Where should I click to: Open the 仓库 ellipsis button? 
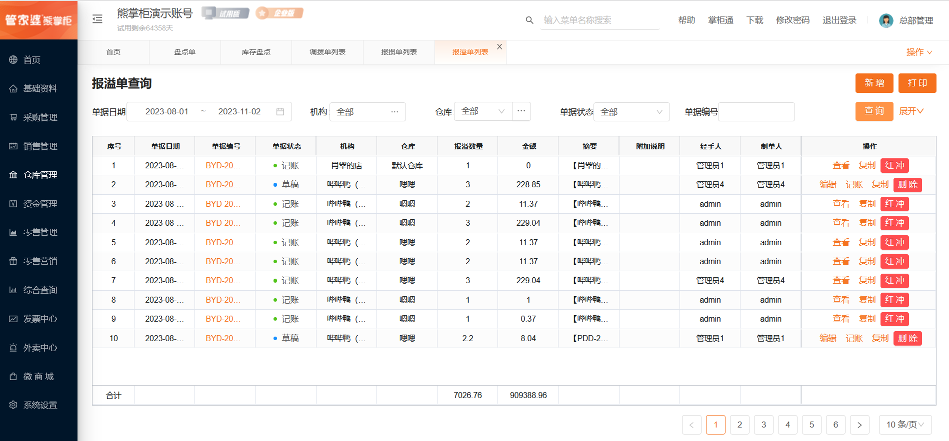[521, 111]
